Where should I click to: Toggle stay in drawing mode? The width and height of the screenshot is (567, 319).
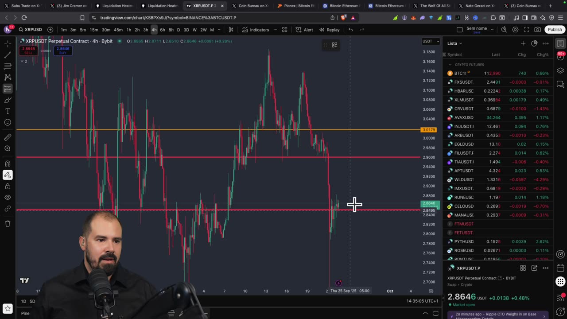(x=8, y=175)
